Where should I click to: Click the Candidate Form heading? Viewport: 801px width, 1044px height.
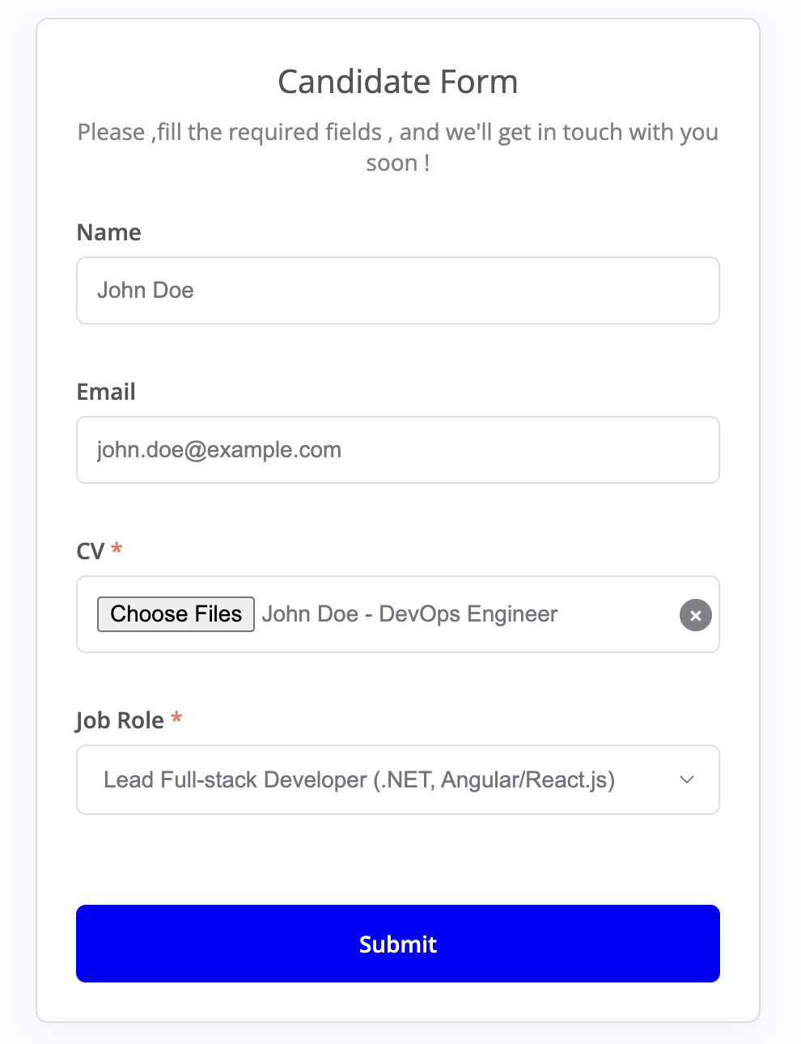pos(397,82)
